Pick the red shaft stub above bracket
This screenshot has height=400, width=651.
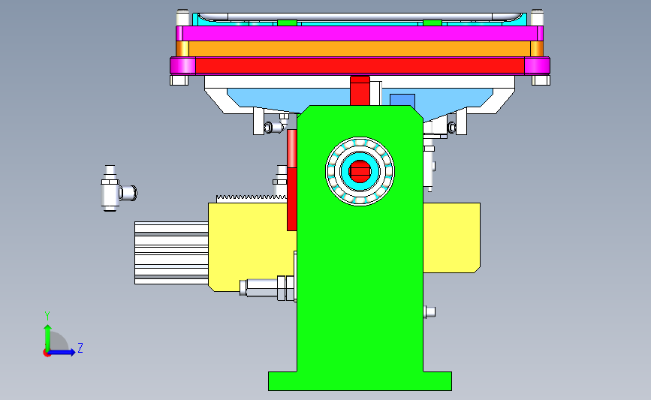pyautogui.click(x=360, y=91)
